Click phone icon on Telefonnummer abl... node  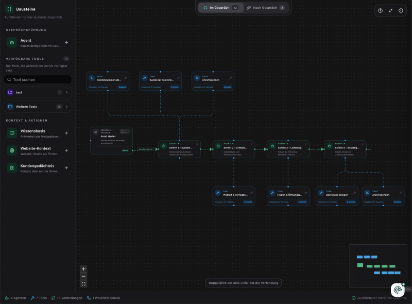(x=92, y=78)
